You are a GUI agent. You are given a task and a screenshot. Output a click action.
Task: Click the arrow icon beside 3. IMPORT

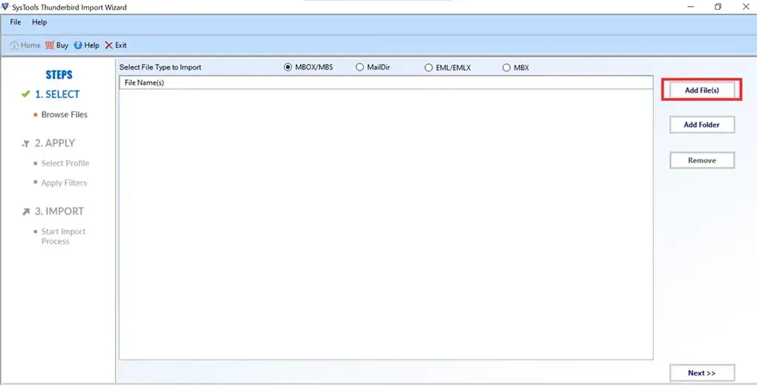coord(26,211)
